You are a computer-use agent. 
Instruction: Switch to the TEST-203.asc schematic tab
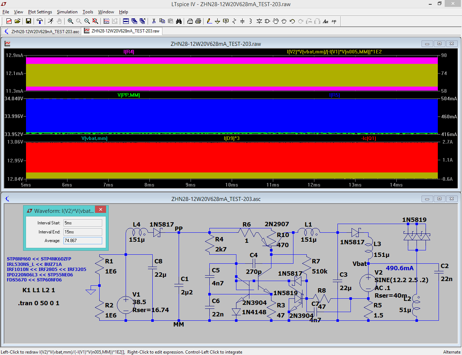coord(42,31)
